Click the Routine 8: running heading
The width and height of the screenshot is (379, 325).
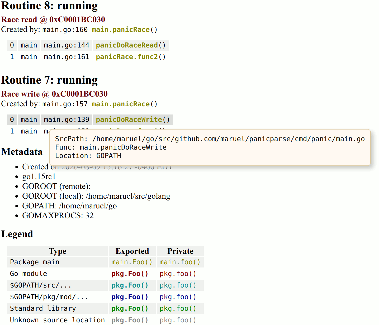coord(49,6)
